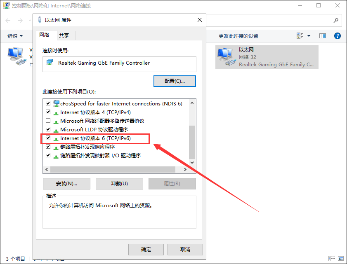The height and width of the screenshot is (264, 347).
Task: Enable Microsoft 网络适配器多路传送器协议 checkbox
Action: pos(48,121)
